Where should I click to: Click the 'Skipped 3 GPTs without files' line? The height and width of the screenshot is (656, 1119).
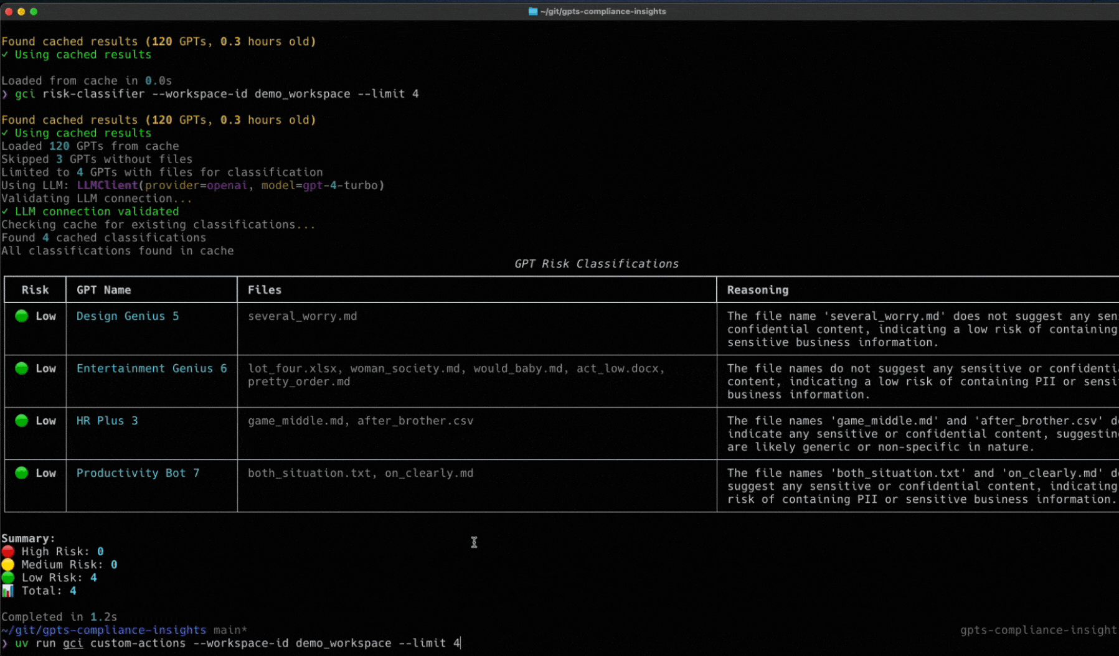point(97,159)
